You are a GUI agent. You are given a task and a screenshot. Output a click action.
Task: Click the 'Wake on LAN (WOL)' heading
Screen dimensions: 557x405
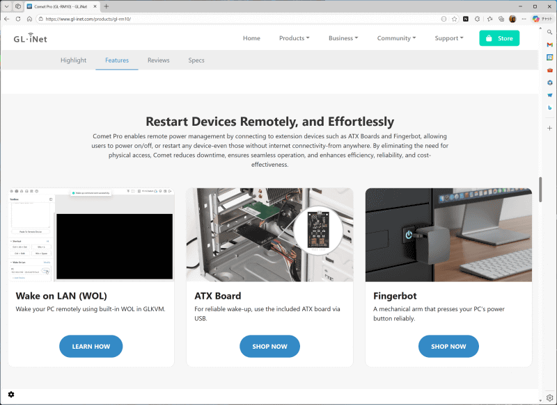click(61, 296)
